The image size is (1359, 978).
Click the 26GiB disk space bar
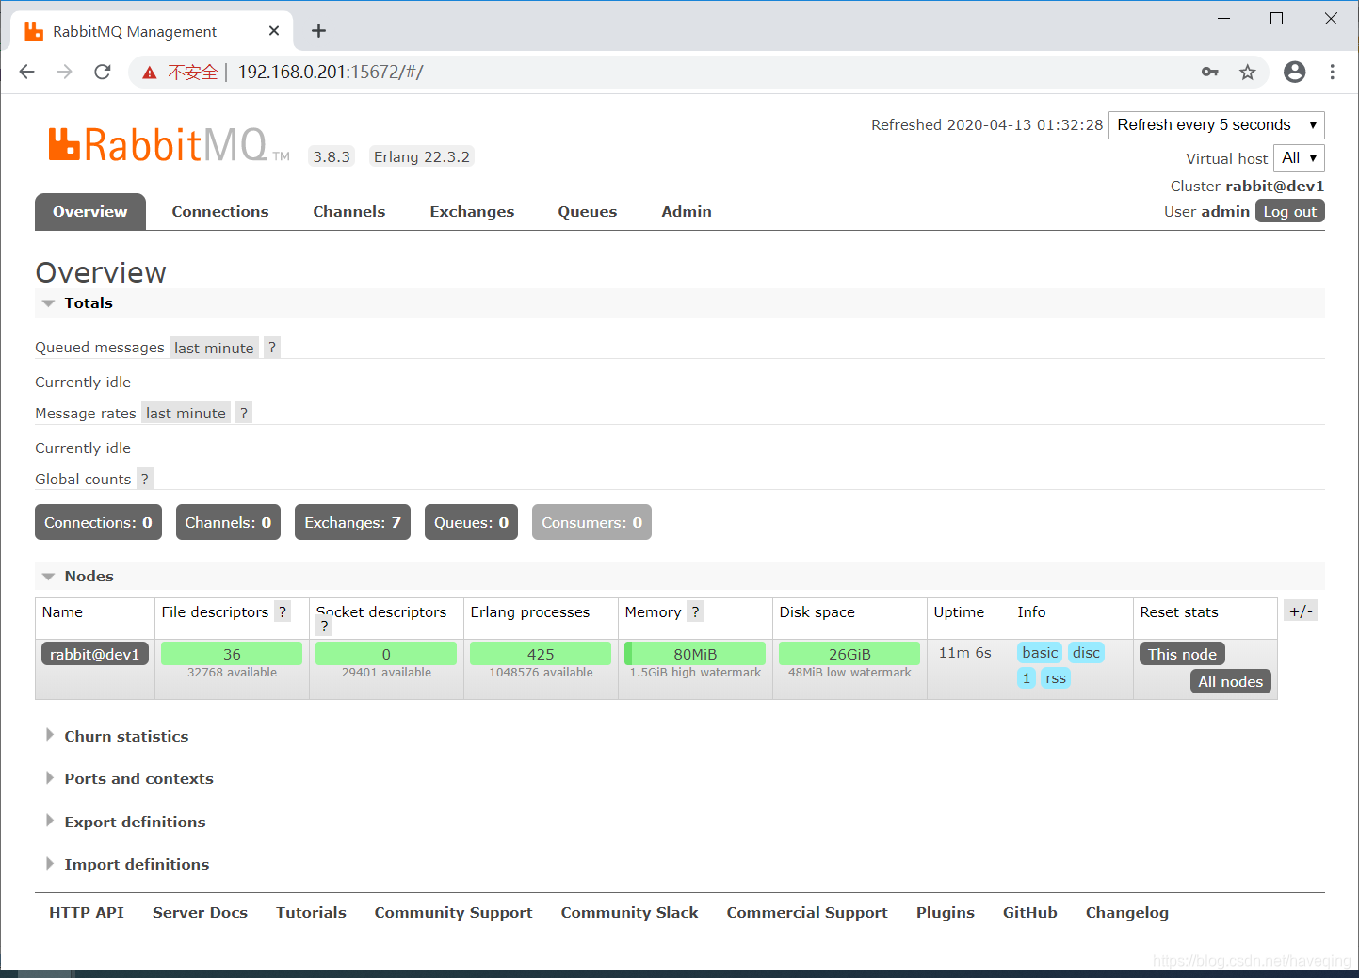click(849, 654)
